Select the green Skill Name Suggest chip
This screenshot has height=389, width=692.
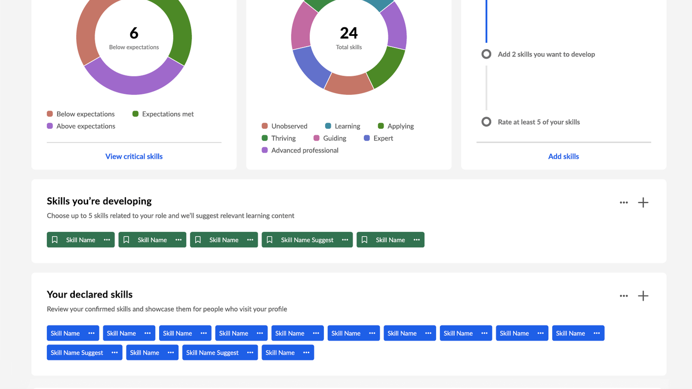[307, 240]
